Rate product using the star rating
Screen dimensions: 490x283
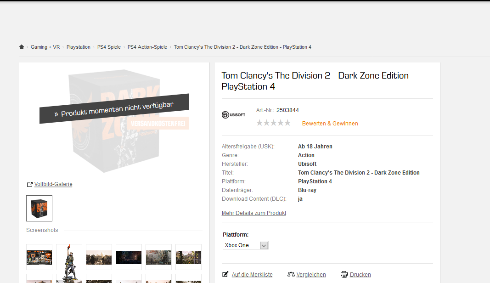coord(273,123)
